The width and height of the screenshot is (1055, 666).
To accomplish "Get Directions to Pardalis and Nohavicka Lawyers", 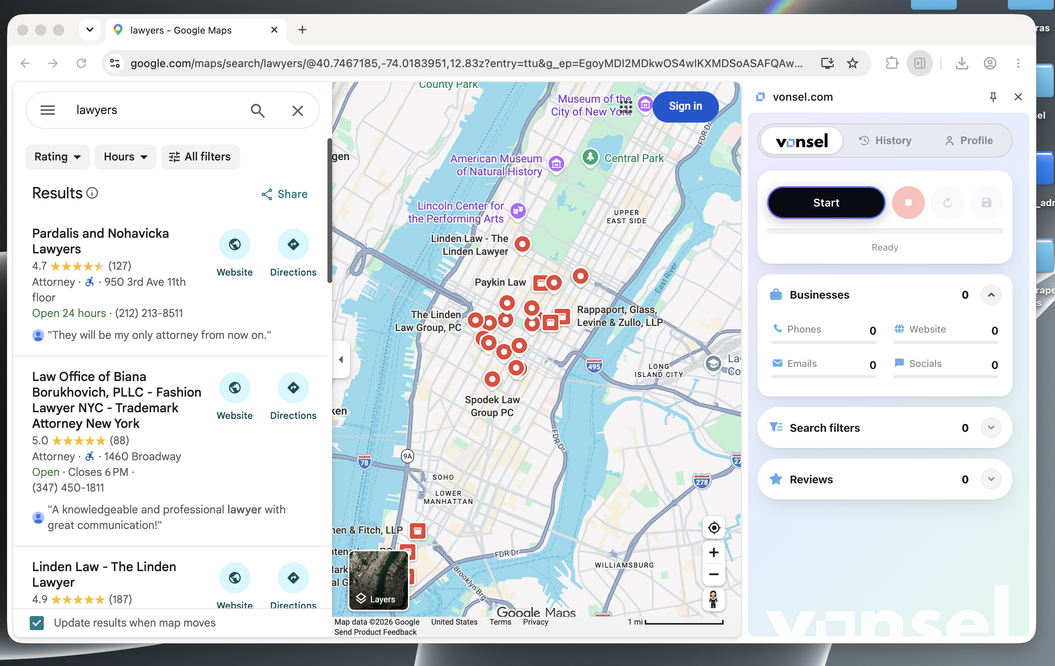I will [x=293, y=253].
